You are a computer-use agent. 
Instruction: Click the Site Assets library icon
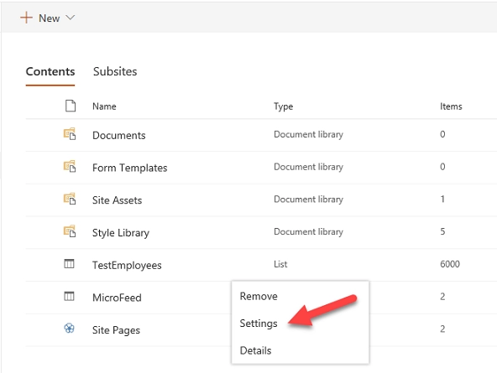[x=70, y=199]
